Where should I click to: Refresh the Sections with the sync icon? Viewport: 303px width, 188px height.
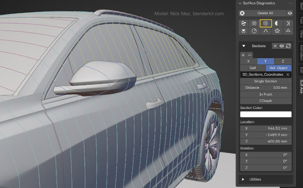point(288,46)
